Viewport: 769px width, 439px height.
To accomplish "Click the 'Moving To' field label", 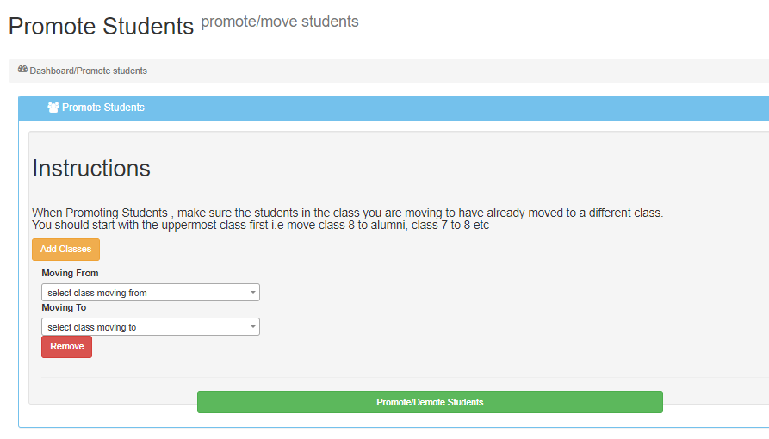I will (64, 307).
